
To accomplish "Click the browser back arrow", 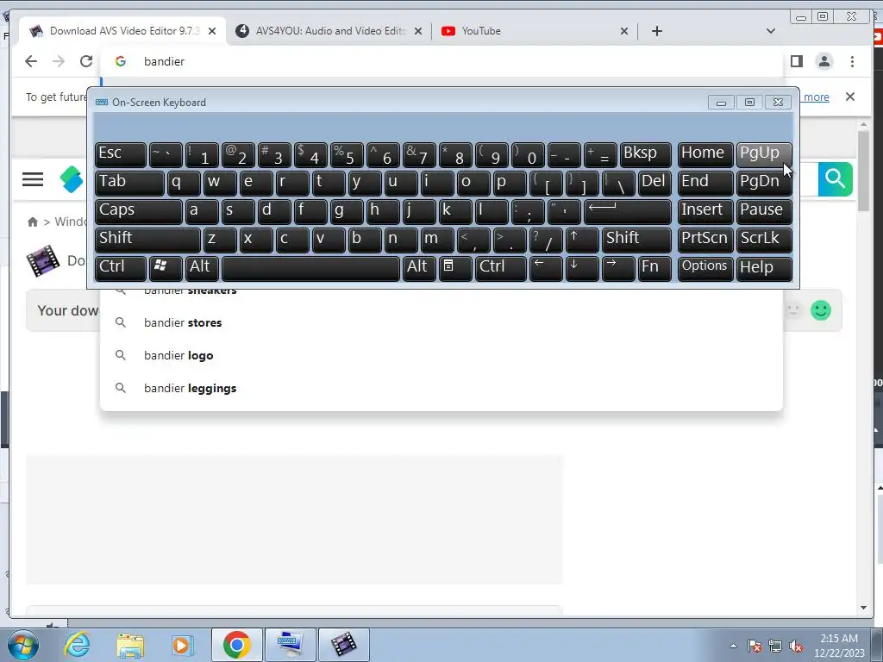I will [31, 61].
